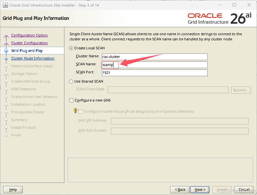257x195 pixels.
Task: Click the Back button
Action: pyautogui.click(x=180, y=190)
